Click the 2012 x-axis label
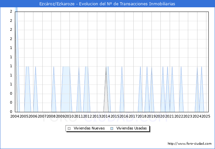The height and width of the screenshot is (149, 215). click(88, 116)
